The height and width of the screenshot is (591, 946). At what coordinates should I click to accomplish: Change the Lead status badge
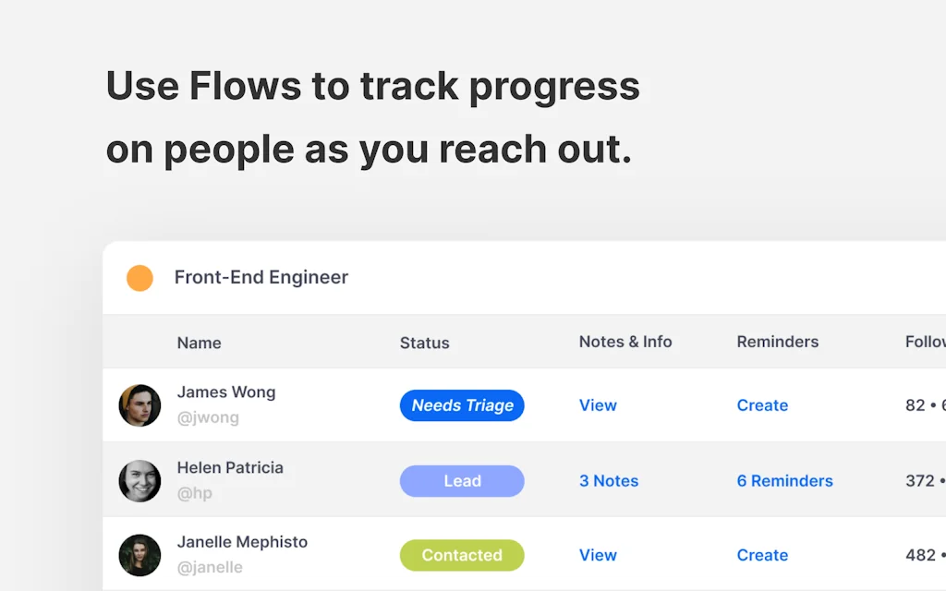[x=462, y=481]
